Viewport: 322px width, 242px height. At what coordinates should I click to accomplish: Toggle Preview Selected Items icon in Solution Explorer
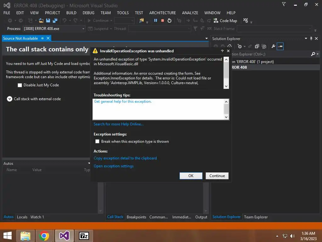280,46
